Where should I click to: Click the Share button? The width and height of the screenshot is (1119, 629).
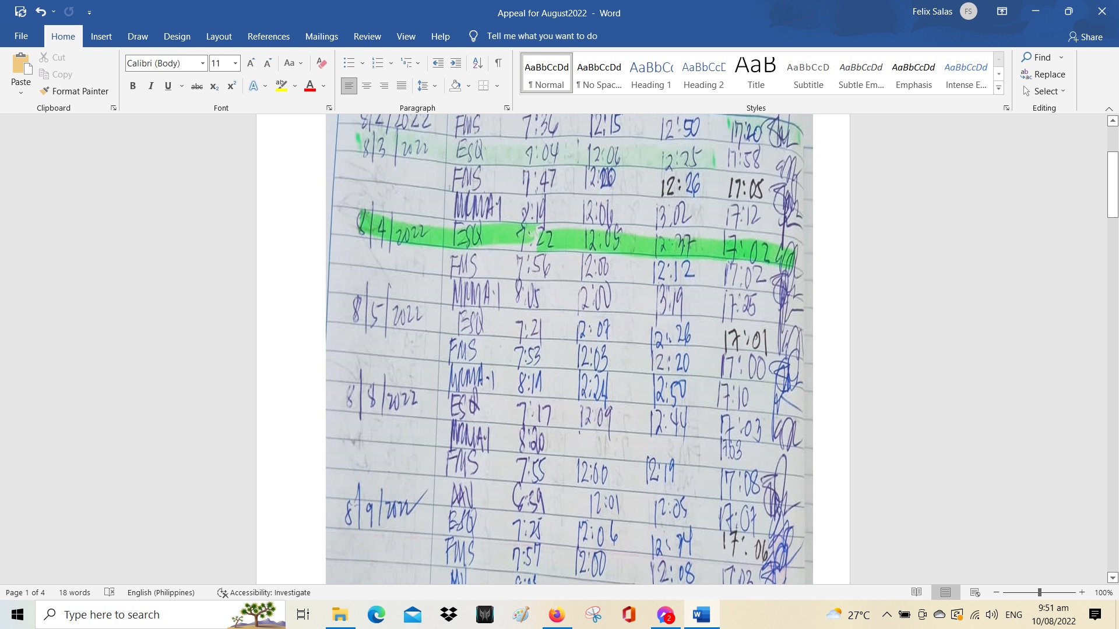1085,37
